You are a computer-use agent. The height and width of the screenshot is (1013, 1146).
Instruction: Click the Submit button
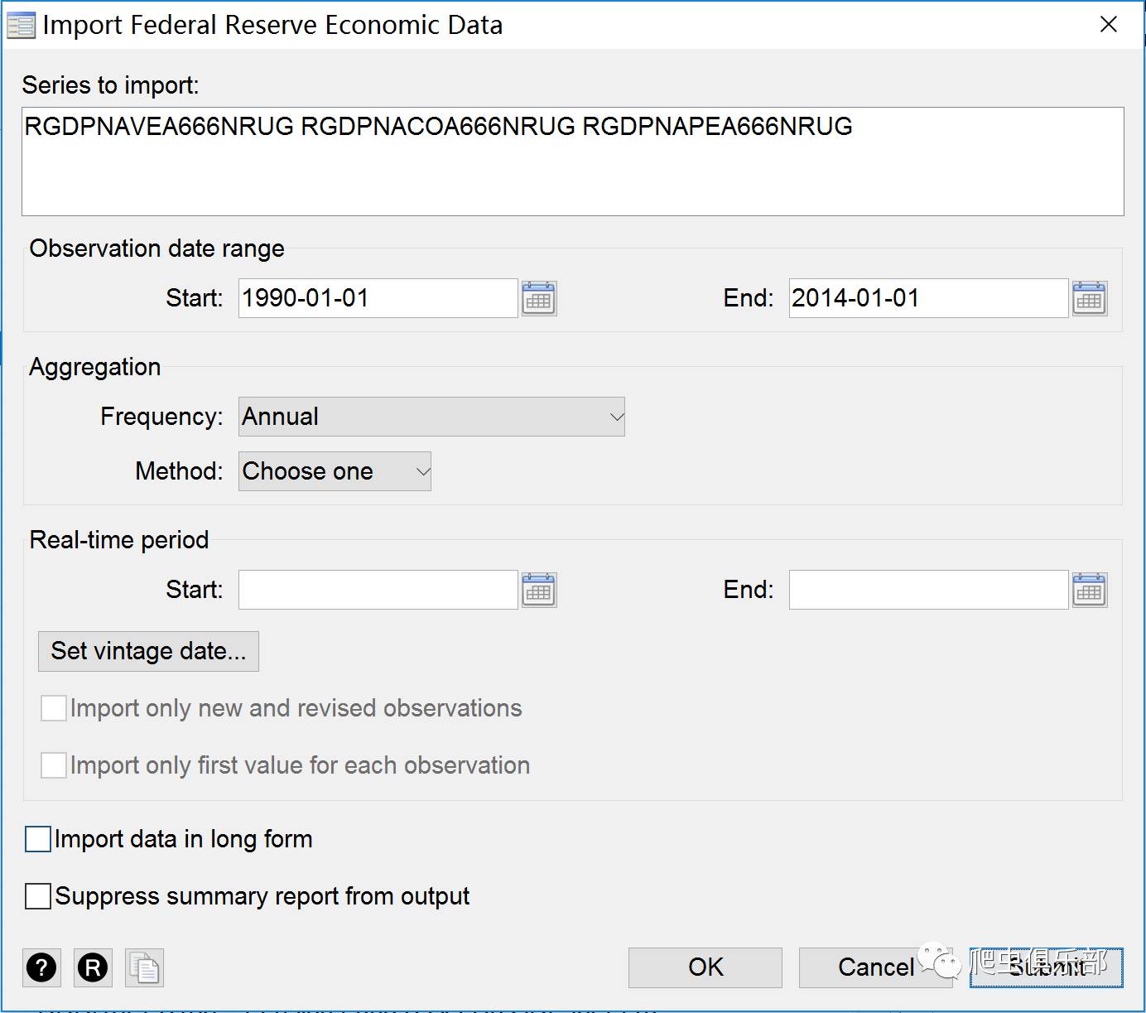(1047, 967)
